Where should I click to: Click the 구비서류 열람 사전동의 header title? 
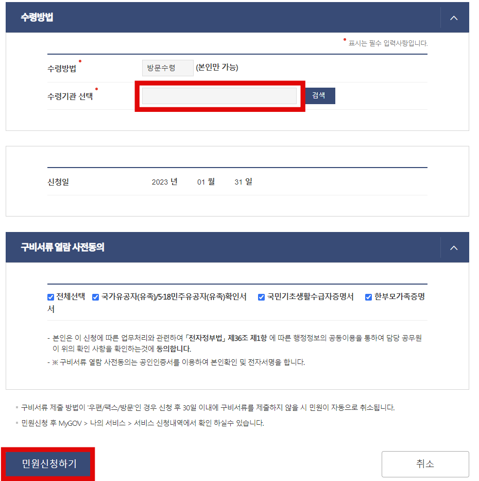click(x=62, y=247)
